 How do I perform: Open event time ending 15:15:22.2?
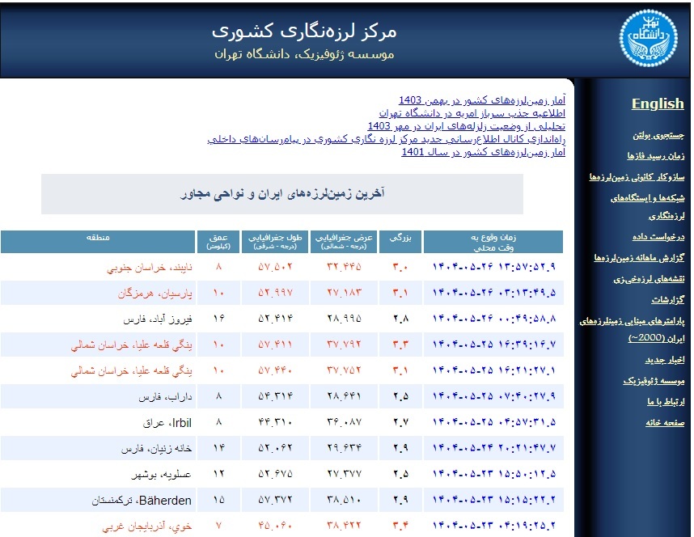pyautogui.click(x=493, y=500)
